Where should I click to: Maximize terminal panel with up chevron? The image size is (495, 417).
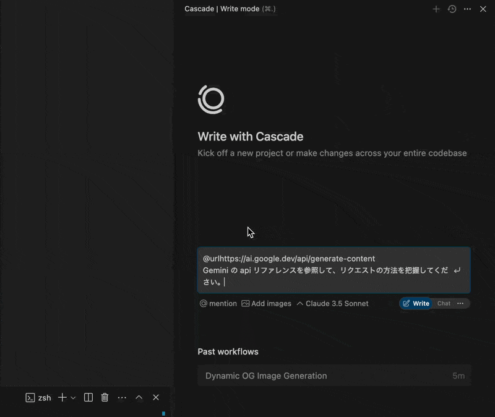pos(139,398)
